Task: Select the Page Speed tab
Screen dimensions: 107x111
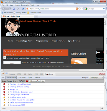Action: coord(50,74)
